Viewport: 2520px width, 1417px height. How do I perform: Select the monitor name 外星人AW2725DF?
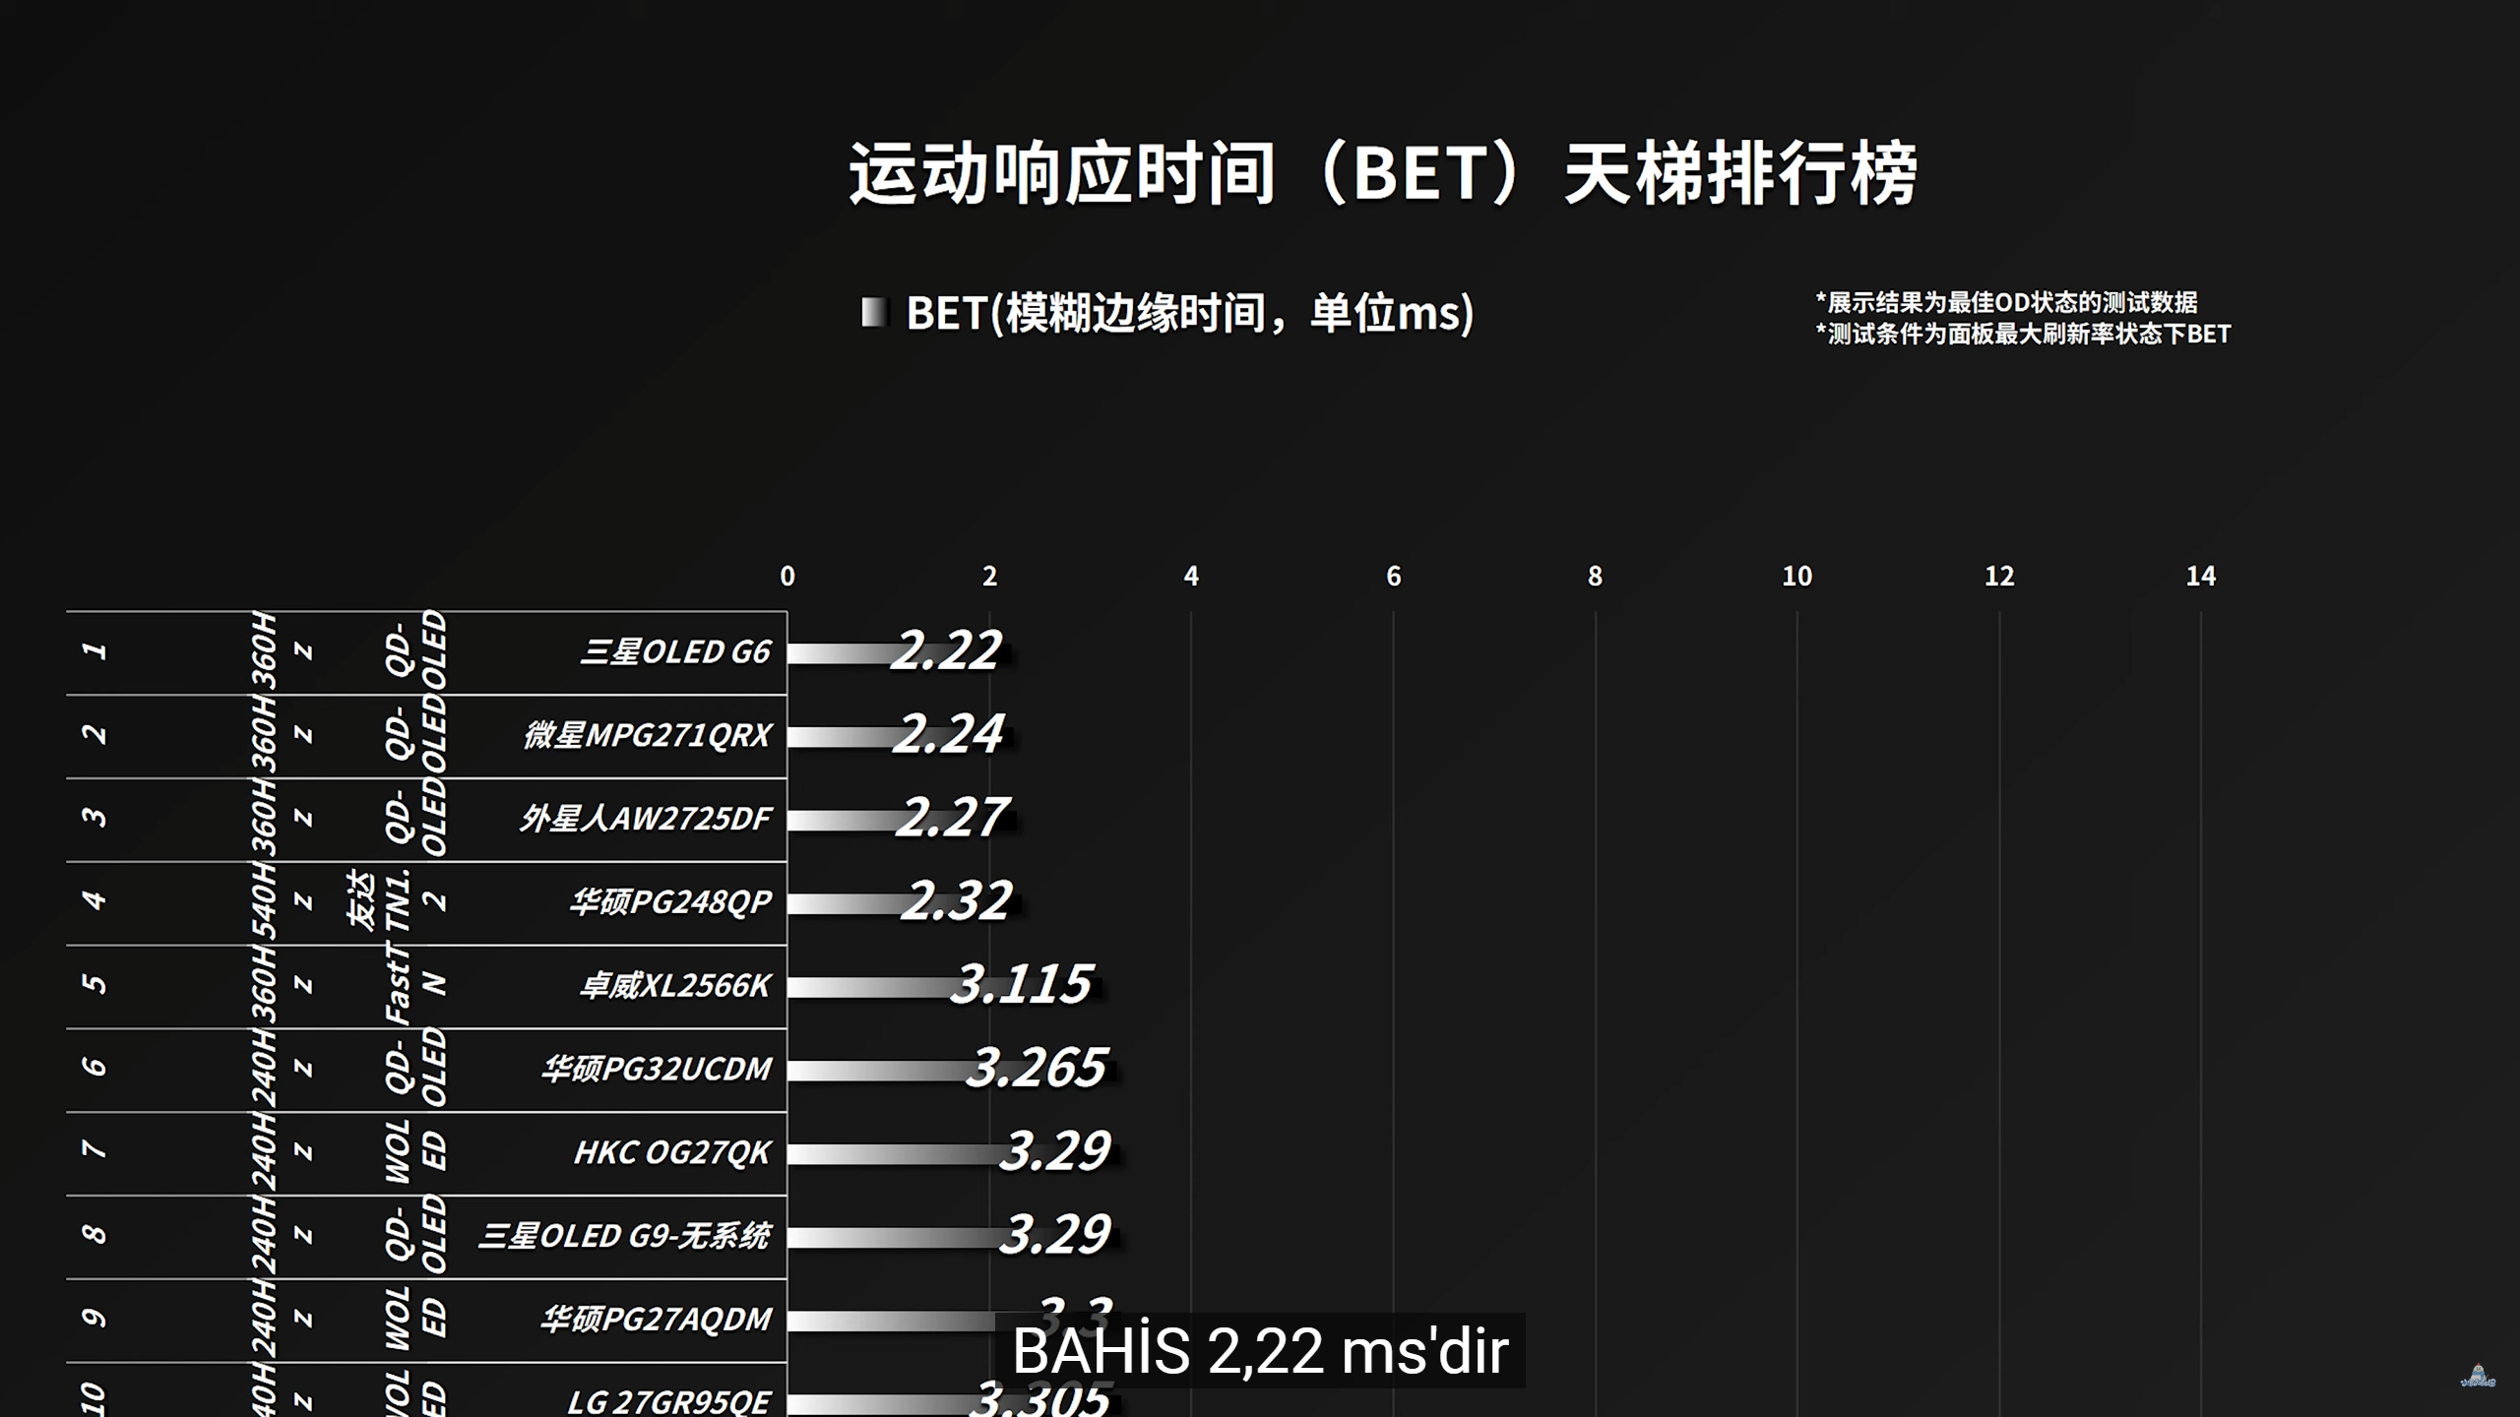[646, 819]
